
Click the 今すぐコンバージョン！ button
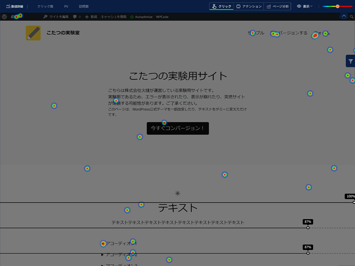178,128
